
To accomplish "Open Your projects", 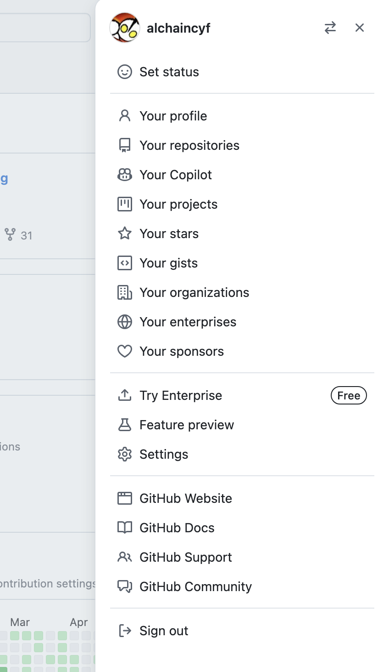I will pyautogui.click(x=178, y=205).
